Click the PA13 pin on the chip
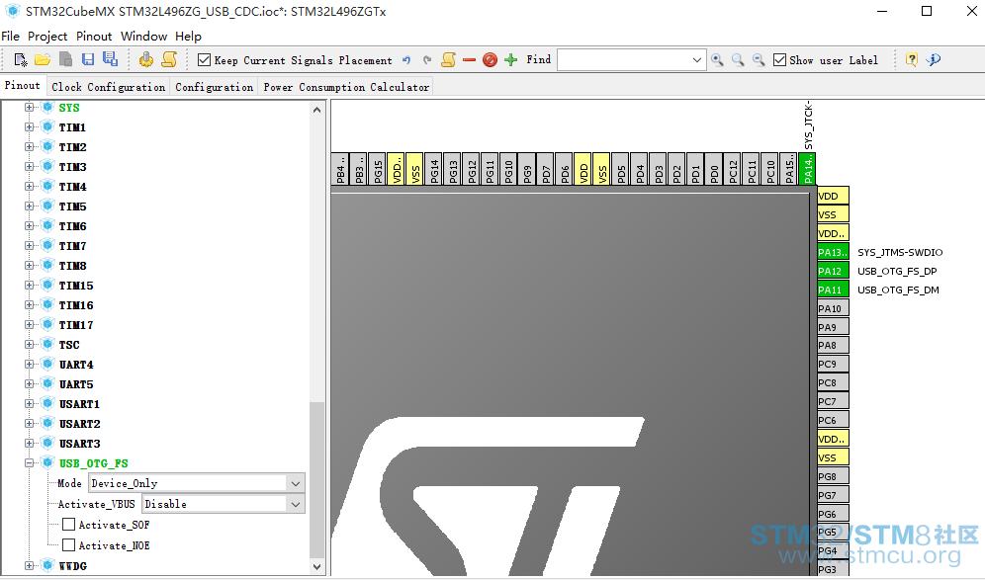985x580 pixels. pos(833,252)
